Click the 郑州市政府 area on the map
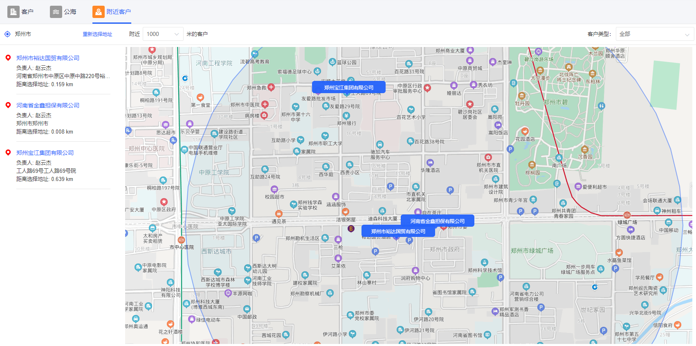 pos(445,249)
